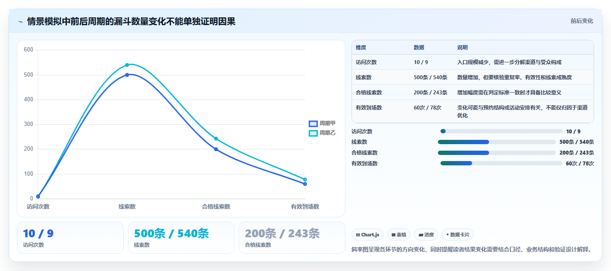The image size is (611, 271).
Task: Click table value 10 / 9
Action: [421, 62]
